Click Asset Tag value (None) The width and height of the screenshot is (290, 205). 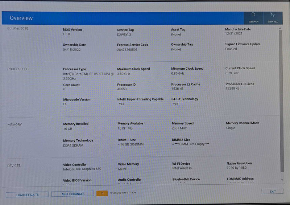(176, 34)
